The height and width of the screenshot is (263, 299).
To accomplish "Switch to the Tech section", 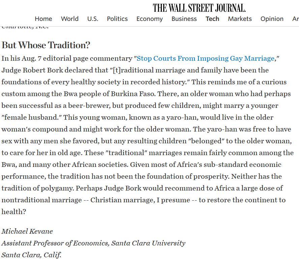I will pos(212,19).
